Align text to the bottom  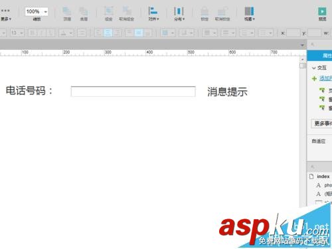pyautogui.click(x=148, y=33)
